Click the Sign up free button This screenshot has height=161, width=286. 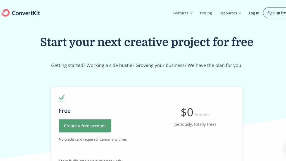275,13
